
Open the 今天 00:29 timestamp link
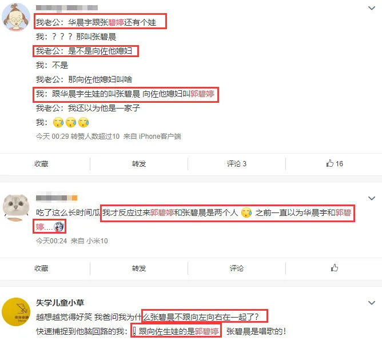[x=53, y=137]
